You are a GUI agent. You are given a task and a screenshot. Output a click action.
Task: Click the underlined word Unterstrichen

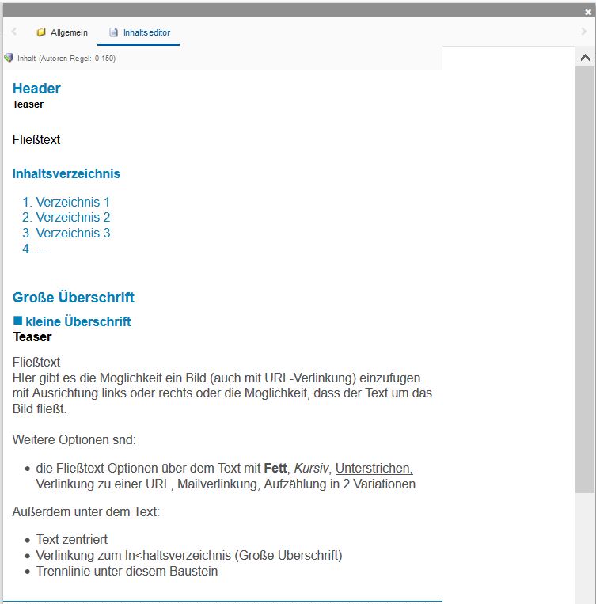tap(374, 469)
